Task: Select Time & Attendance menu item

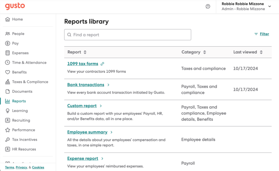Action: click(29, 62)
